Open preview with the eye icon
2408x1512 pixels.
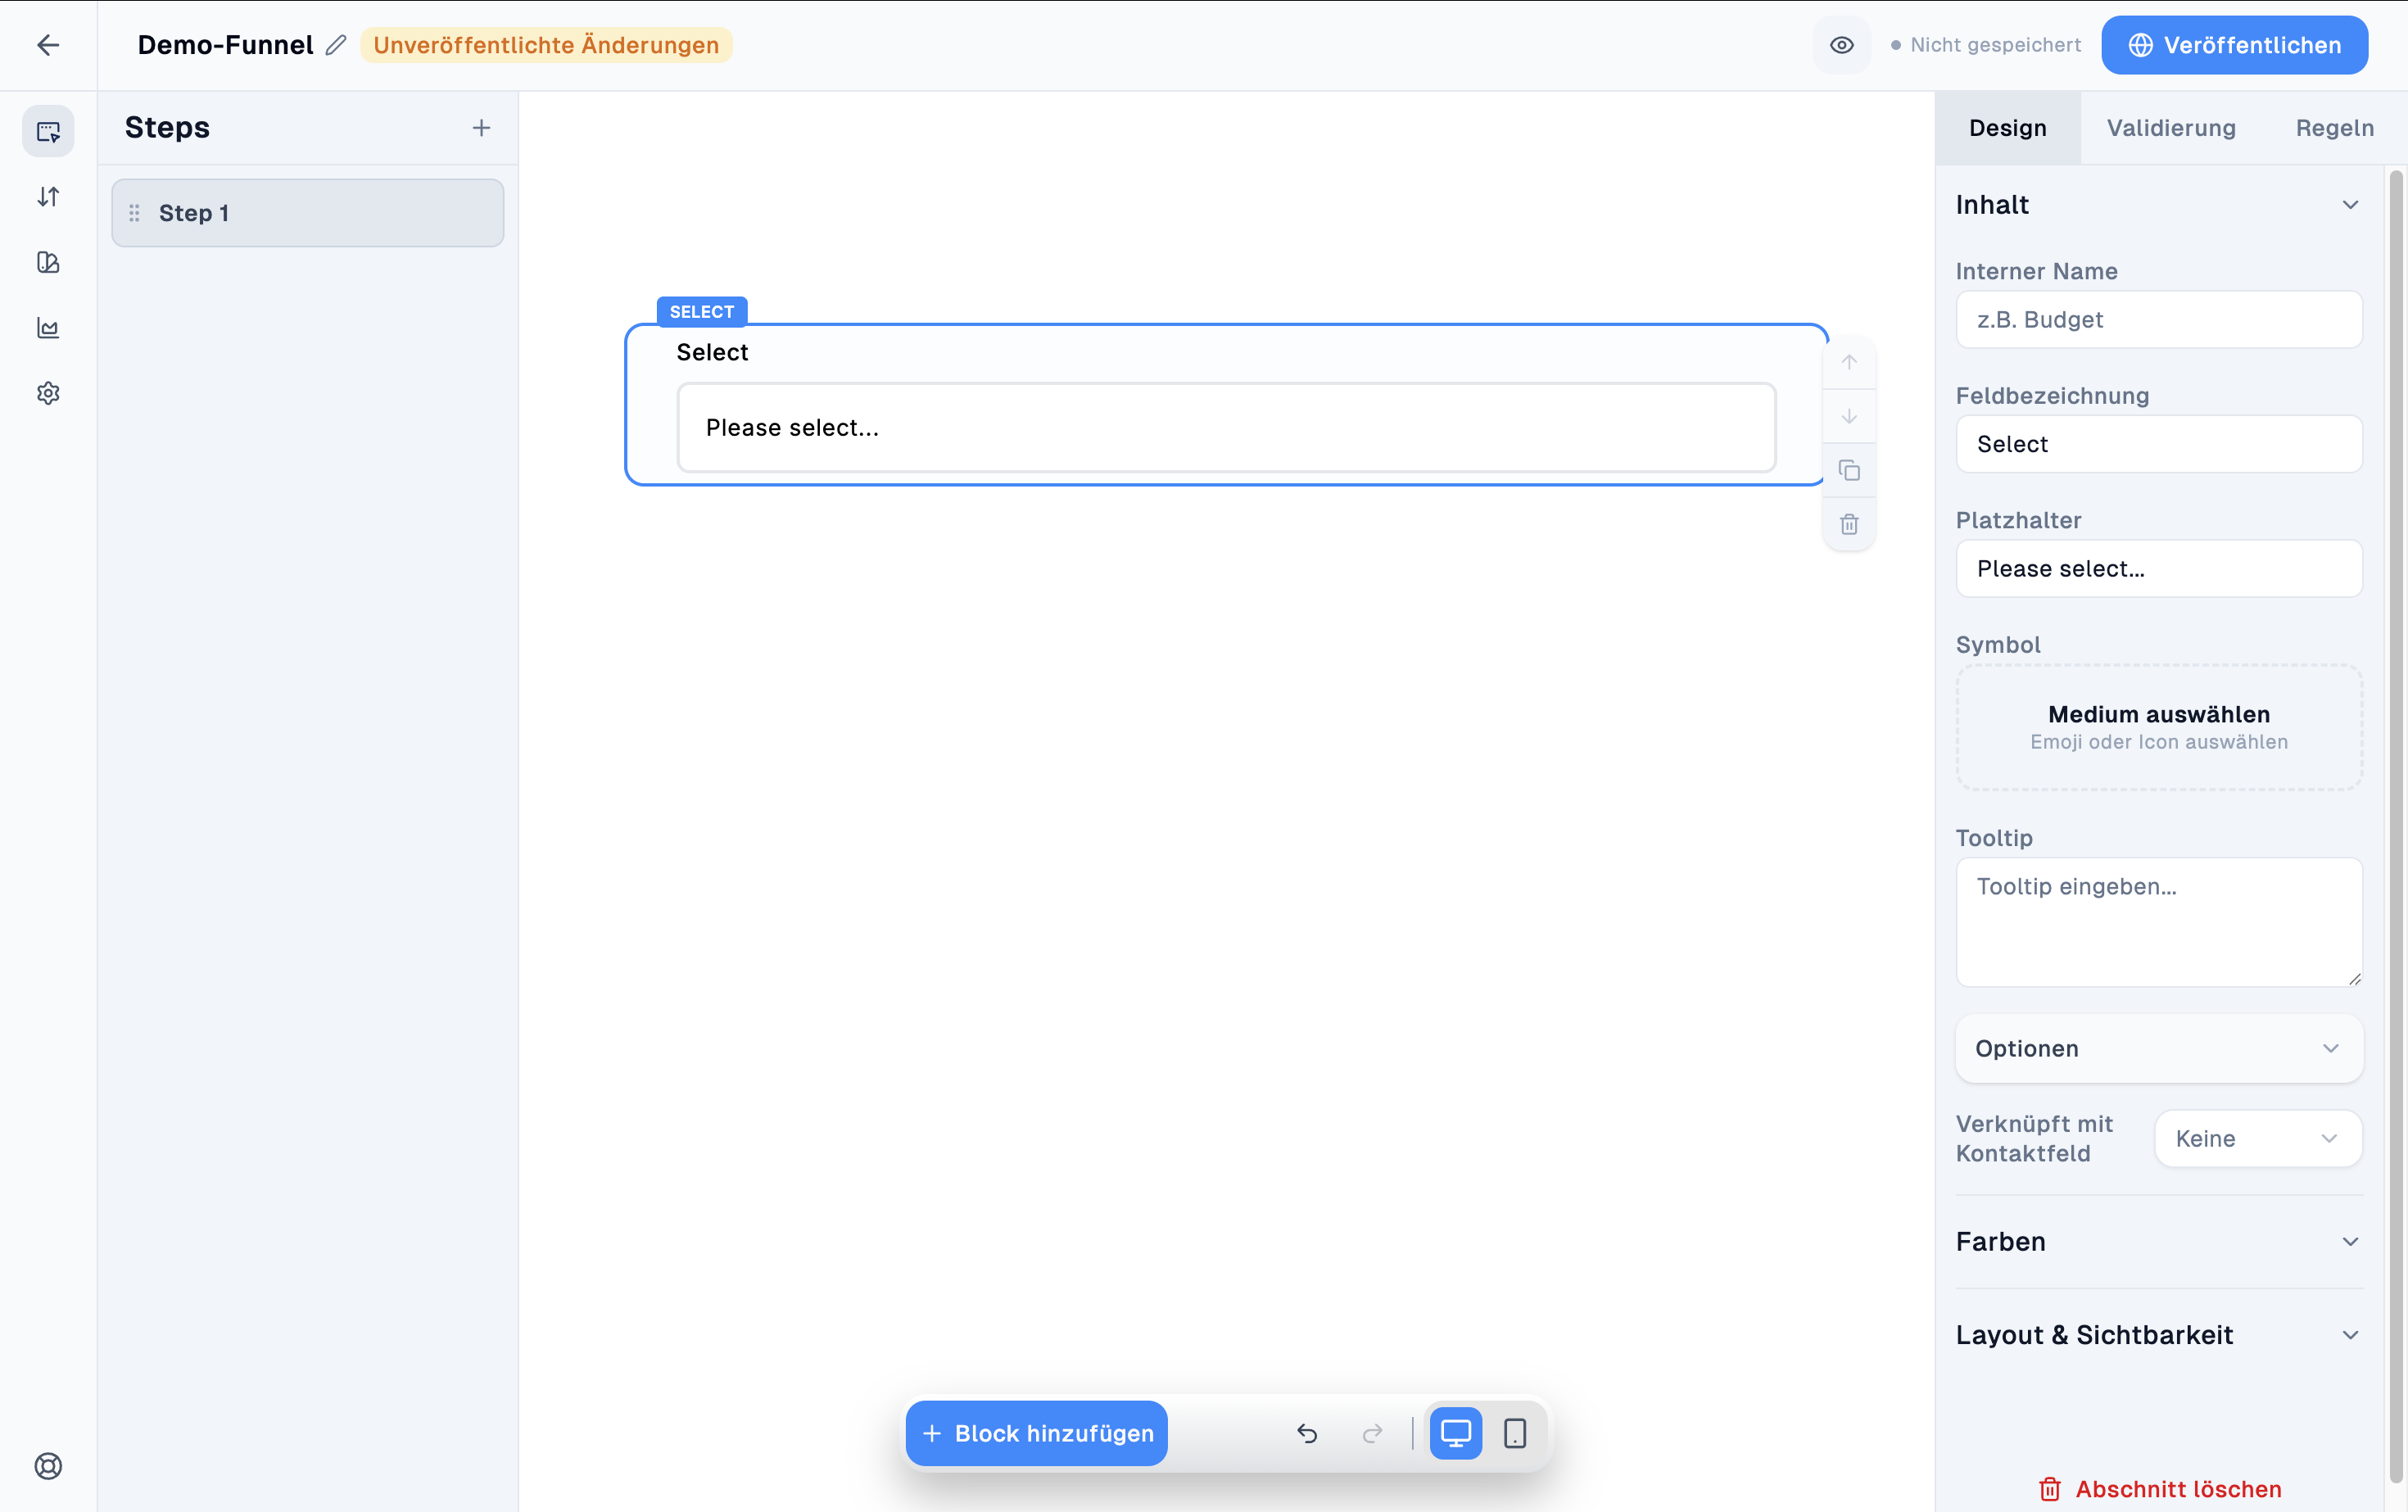(x=1841, y=45)
